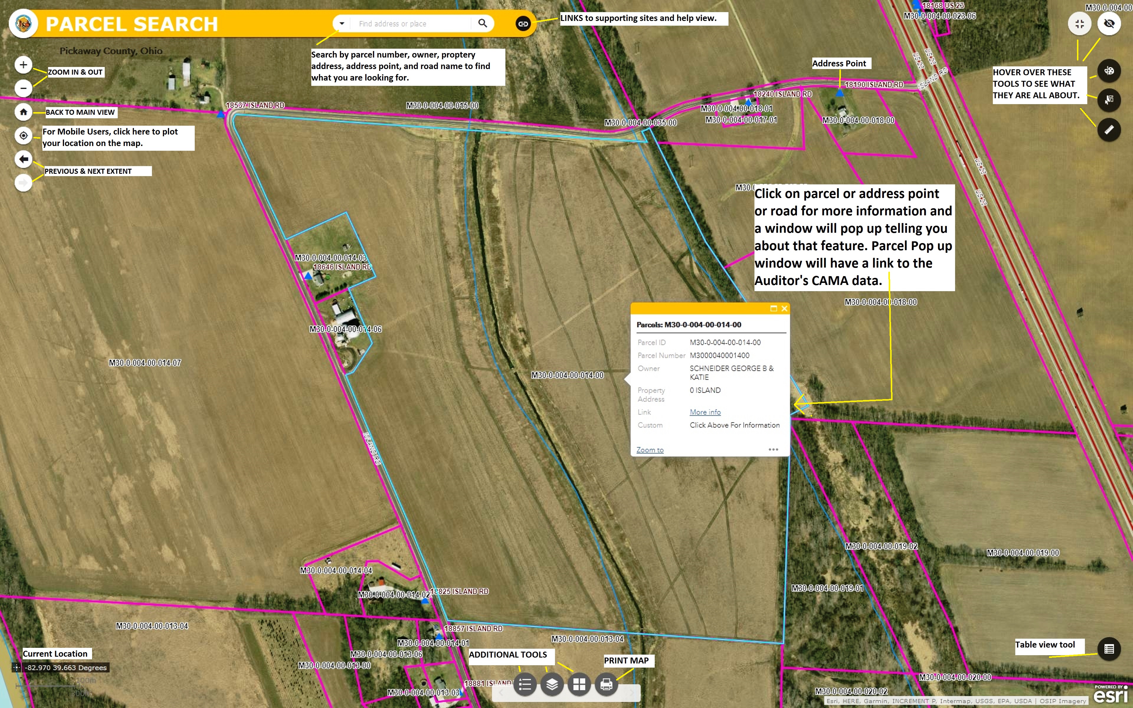Screen dimensions: 1133x708
Task: Expand the search source dropdown arrow
Action: tap(342, 23)
